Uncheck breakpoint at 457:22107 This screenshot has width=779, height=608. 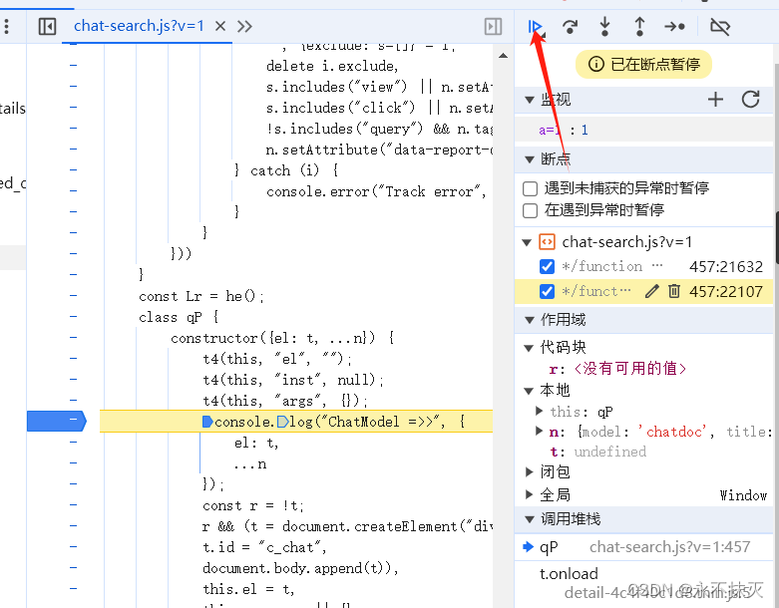point(547,291)
